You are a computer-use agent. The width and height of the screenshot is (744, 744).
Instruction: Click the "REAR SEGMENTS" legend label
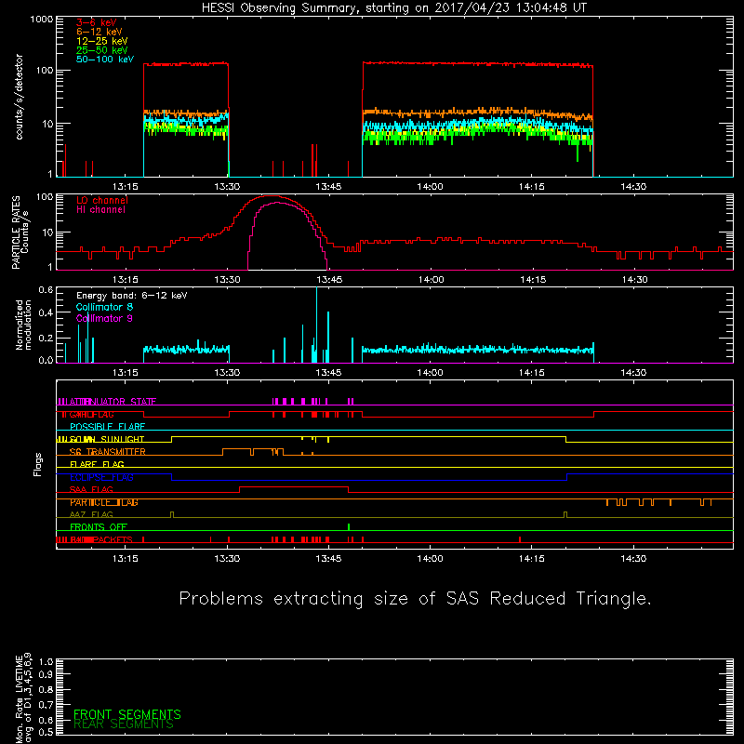pyautogui.click(x=124, y=724)
